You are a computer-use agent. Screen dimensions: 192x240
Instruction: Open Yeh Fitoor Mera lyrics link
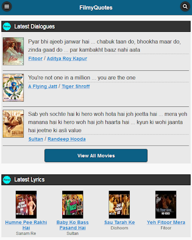[x=166, y=222]
